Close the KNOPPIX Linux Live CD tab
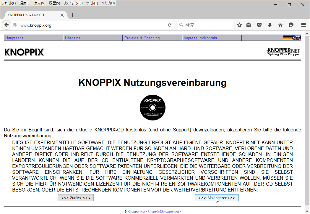 [x=62, y=15]
